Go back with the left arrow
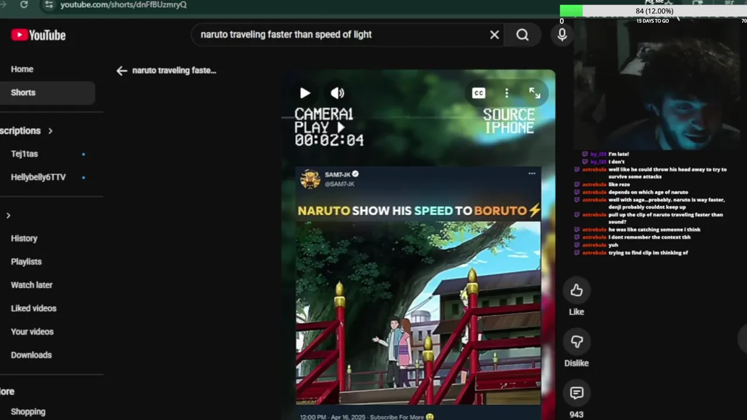Image resolution: width=747 pixels, height=420 pixels. point(121,71)
